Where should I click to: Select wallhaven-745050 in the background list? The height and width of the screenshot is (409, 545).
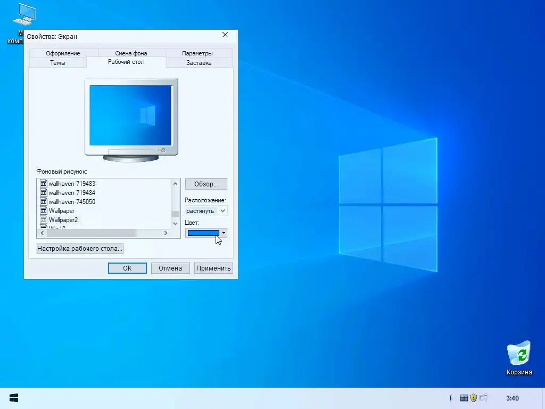pos(72,201)
